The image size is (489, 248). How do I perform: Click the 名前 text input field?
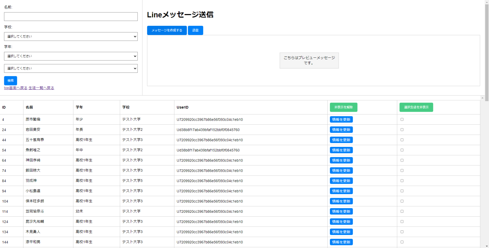point(71,17)
